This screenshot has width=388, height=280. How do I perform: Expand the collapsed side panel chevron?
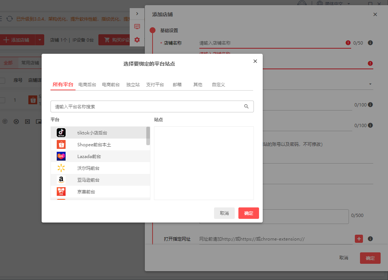(x=137, y=13)
